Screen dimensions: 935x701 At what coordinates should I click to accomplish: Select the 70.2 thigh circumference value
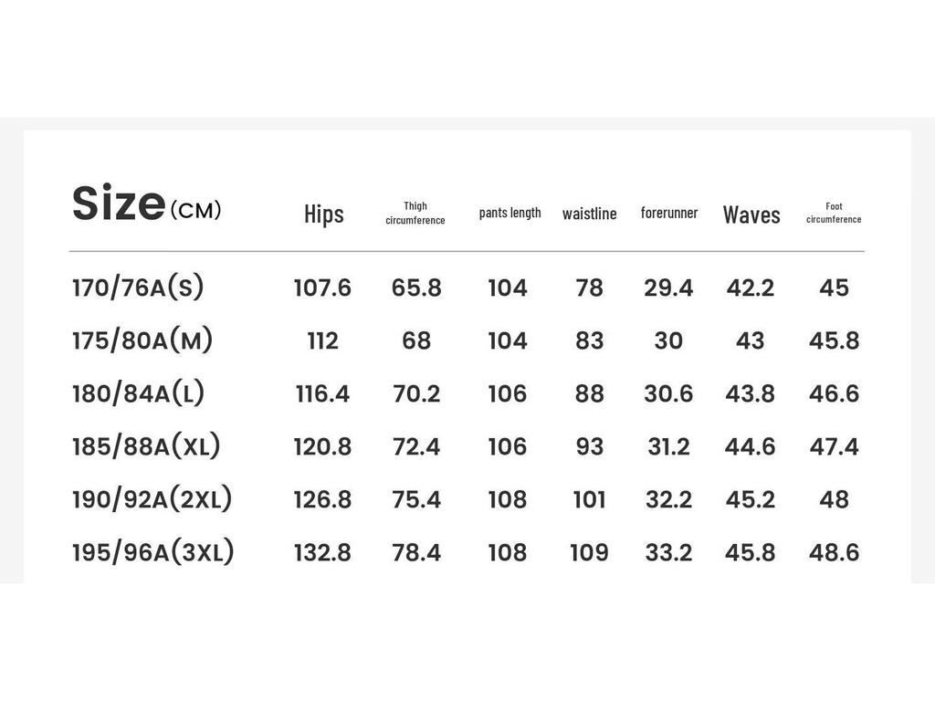(x=416, y=393)
